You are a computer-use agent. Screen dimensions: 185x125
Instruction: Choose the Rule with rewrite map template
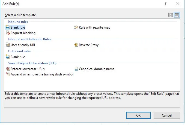[94, 28]
